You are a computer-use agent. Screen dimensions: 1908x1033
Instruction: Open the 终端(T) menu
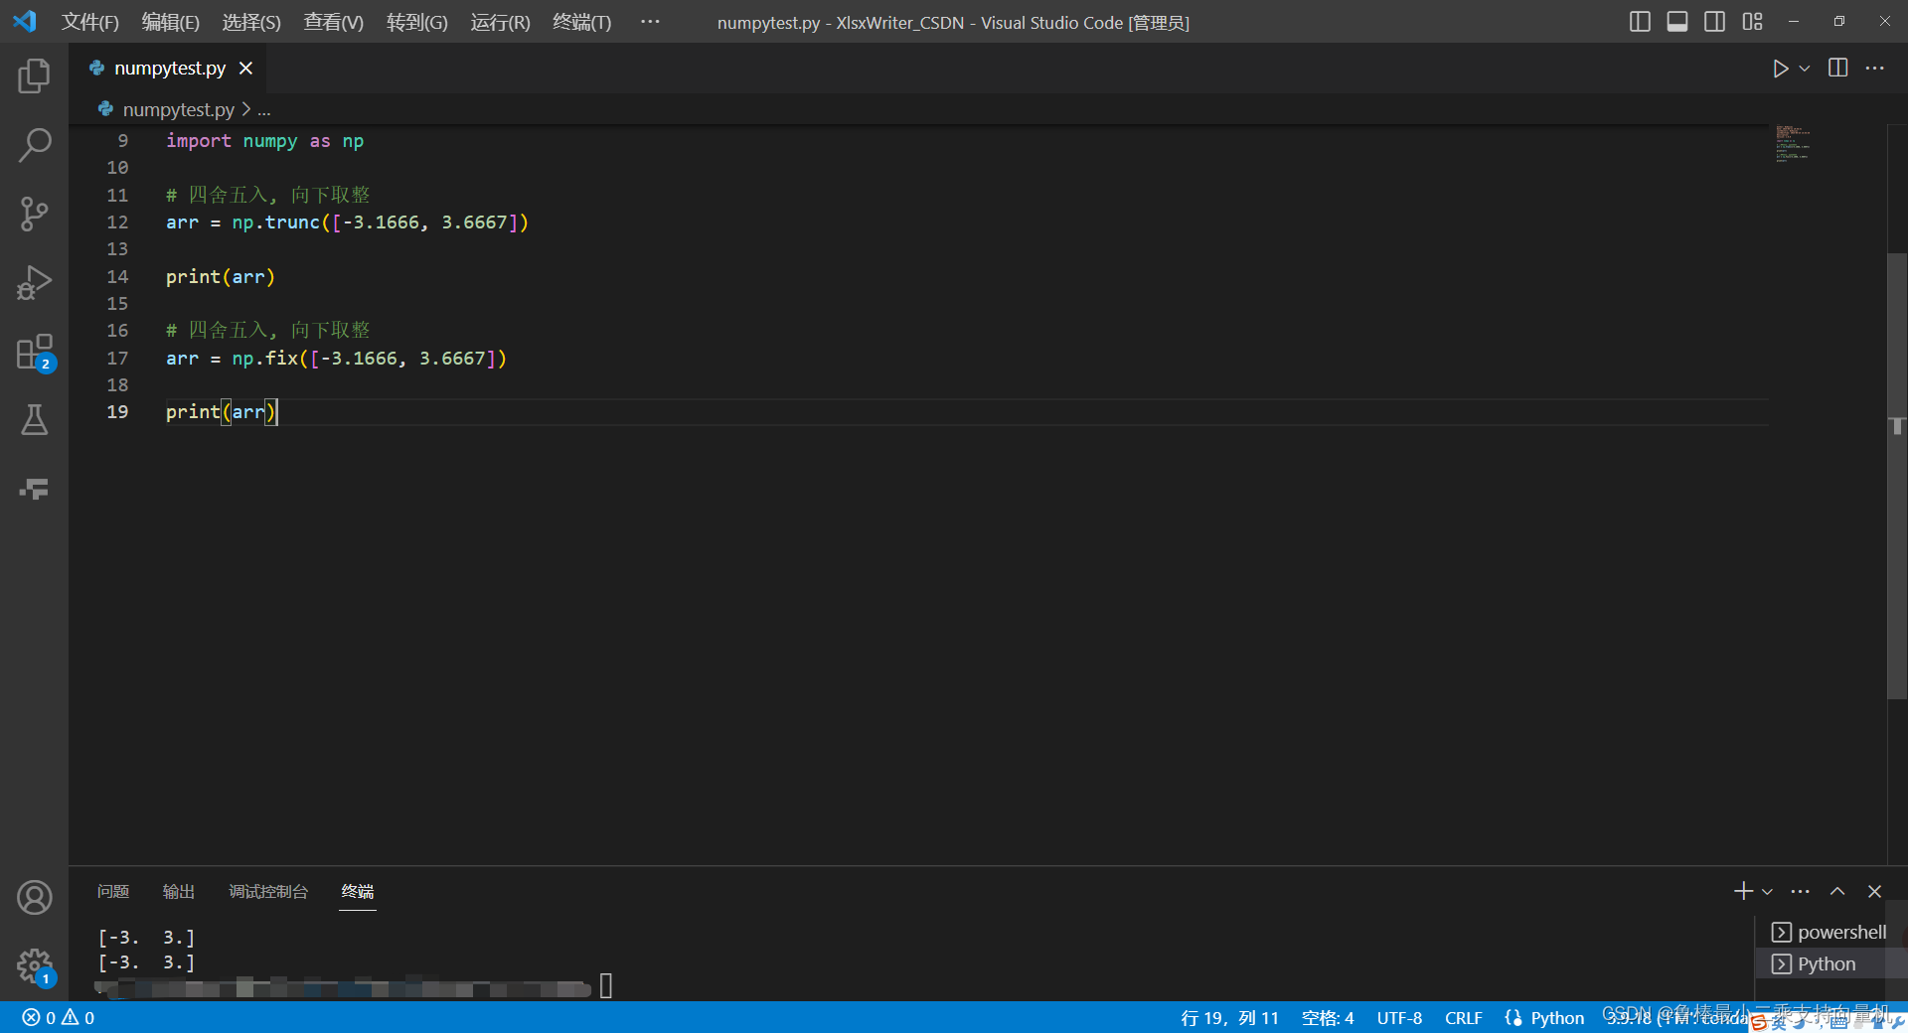582,22
